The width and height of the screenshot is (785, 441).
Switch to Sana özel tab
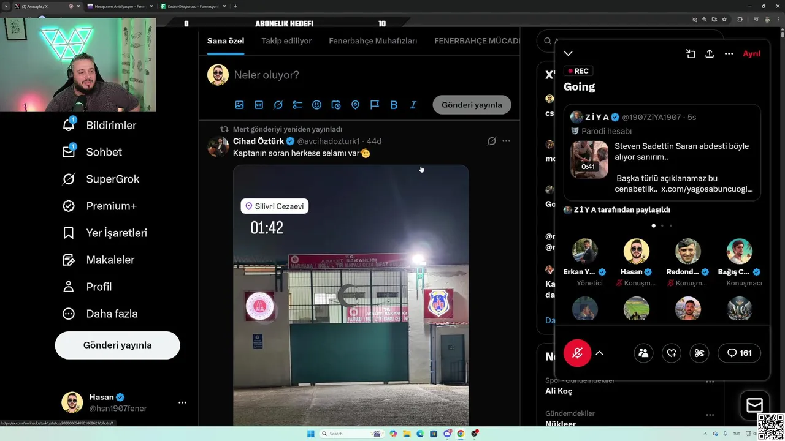click(226, 41)
